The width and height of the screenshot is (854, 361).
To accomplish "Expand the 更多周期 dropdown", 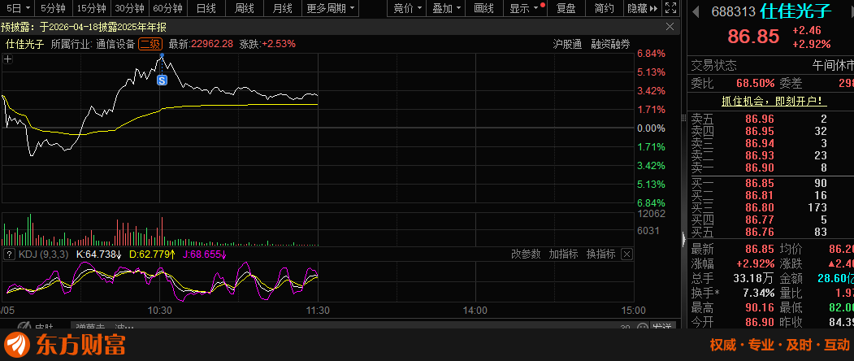I will point(330,8).
